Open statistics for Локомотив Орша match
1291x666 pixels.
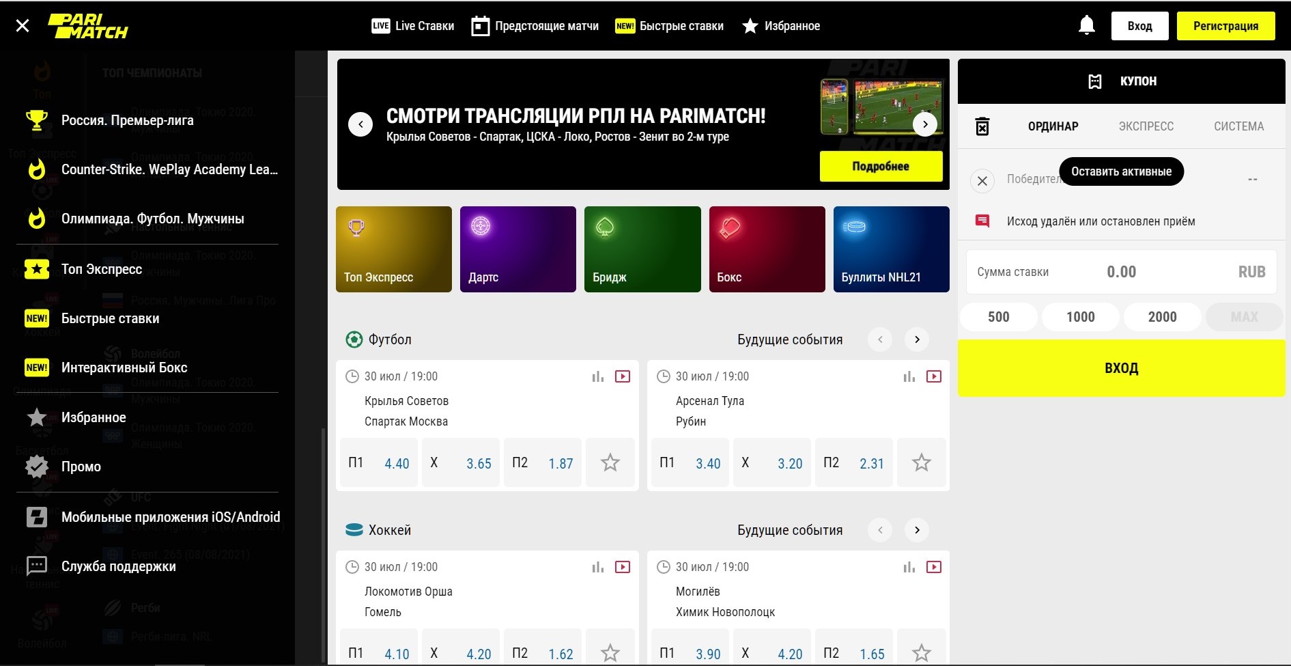pos(598,567)
